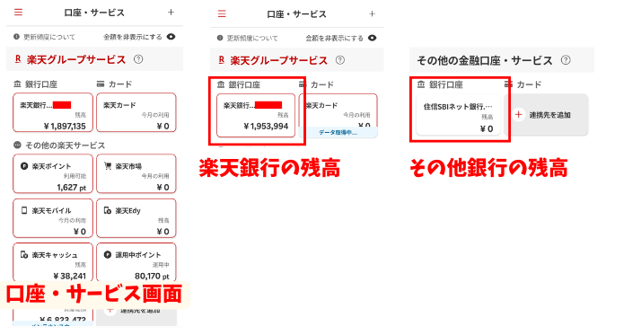Open the 楽天銀行 card showing ¥1,953,994

tap(256, 115)
